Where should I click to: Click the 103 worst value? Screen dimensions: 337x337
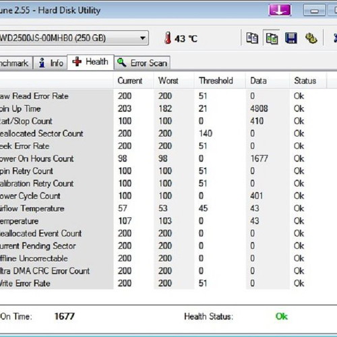point(165,221)
